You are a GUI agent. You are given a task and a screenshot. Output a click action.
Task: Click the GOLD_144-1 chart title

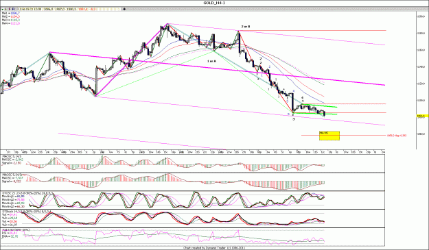(214, 3)
